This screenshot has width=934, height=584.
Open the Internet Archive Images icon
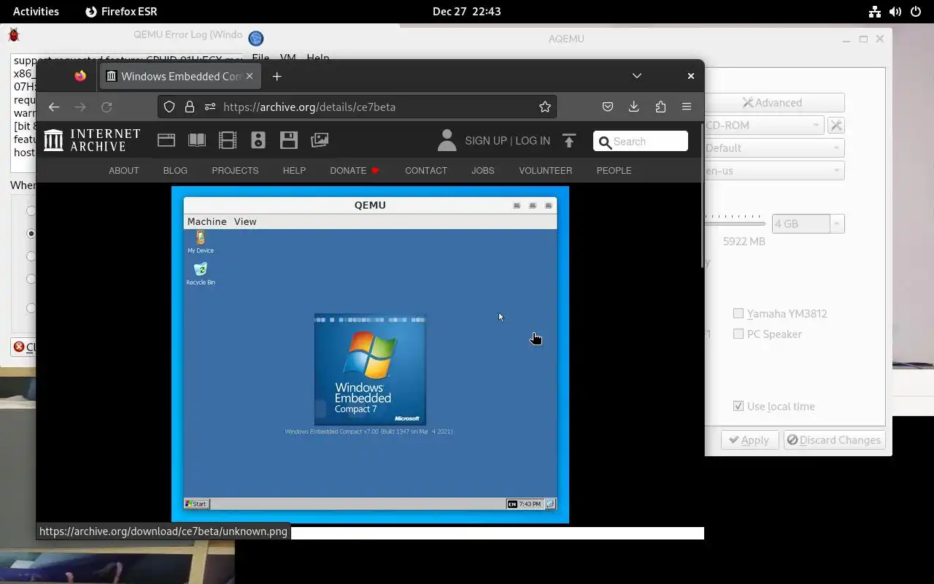point(320,140)
